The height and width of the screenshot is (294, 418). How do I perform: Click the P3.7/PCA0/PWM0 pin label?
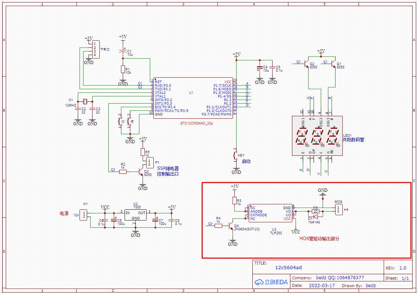pyautogui.click(x=216, y=114)
